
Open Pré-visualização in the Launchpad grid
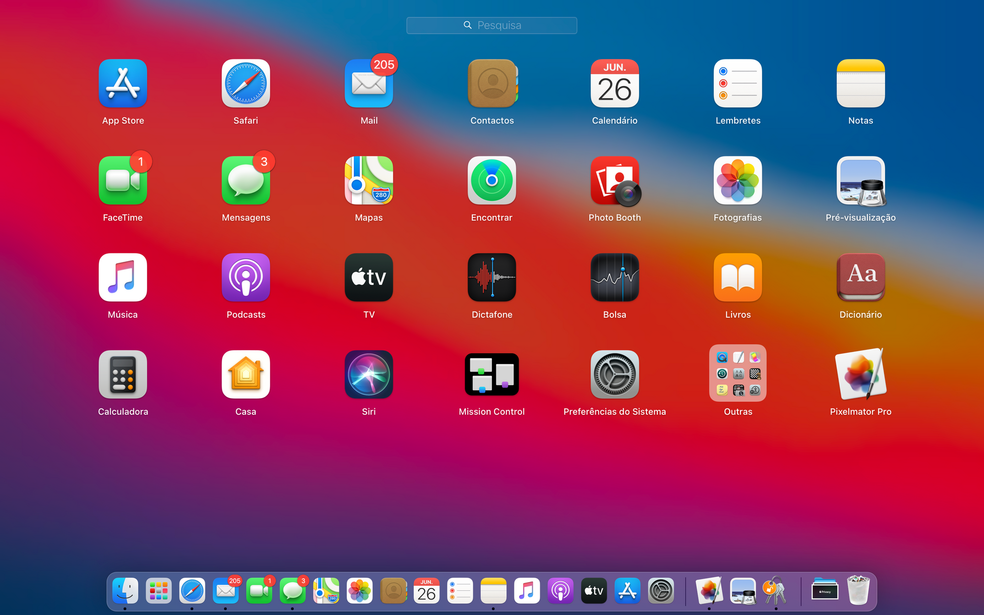(861, 181)
